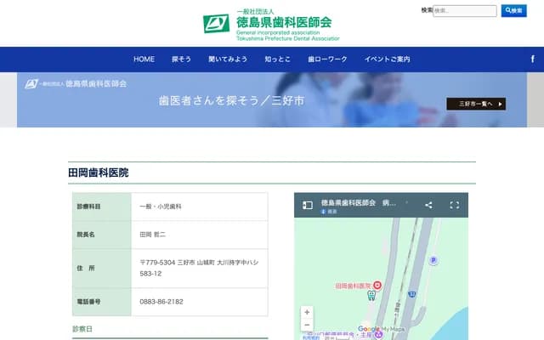Click the 診察日 section heading

(x=82, y=329)
